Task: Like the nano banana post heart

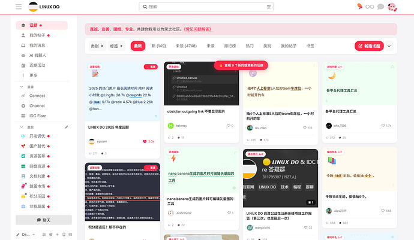Action: [x=229, y=213]
